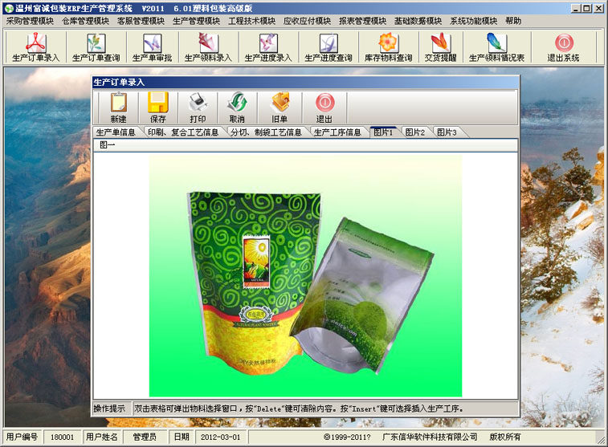Click date value 2012-03-01
This screenshot has height=447, width=608.
(221, 437)
